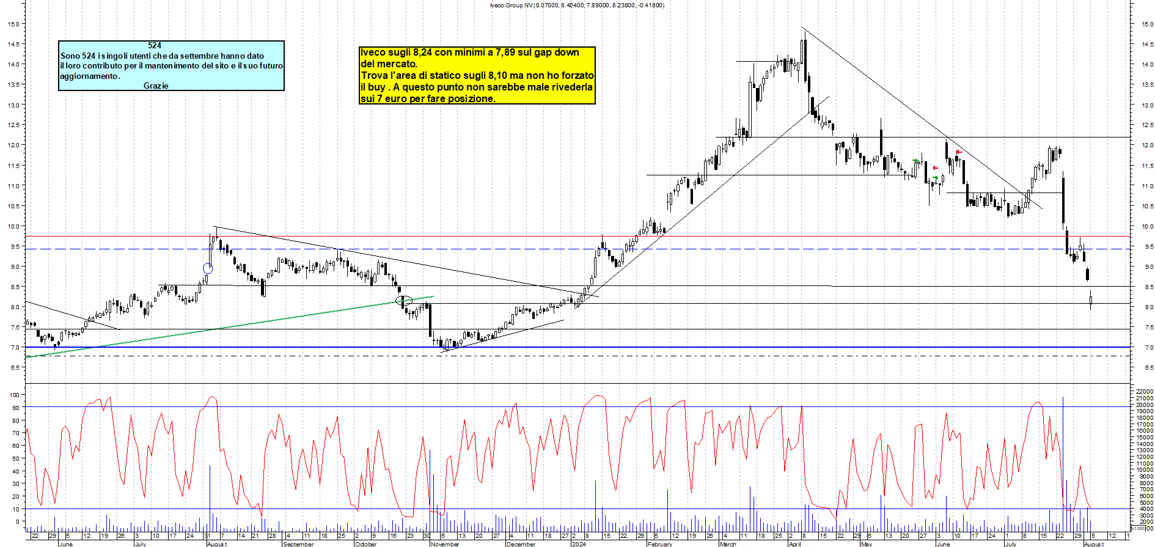Click the line 'Sono 524 i singoli utenti'
This screenshot has height=547, width=1155.
click(x=162, y=56)
